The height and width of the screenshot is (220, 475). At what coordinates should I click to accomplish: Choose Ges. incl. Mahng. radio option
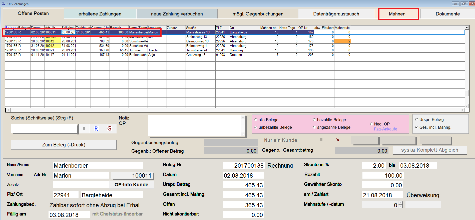[x=433, y=127]
